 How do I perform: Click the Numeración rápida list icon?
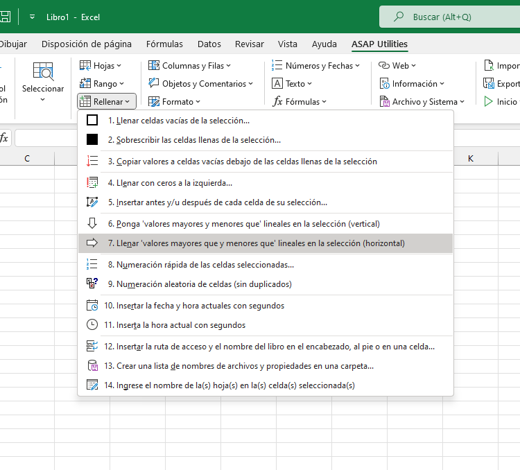[92, 264]
